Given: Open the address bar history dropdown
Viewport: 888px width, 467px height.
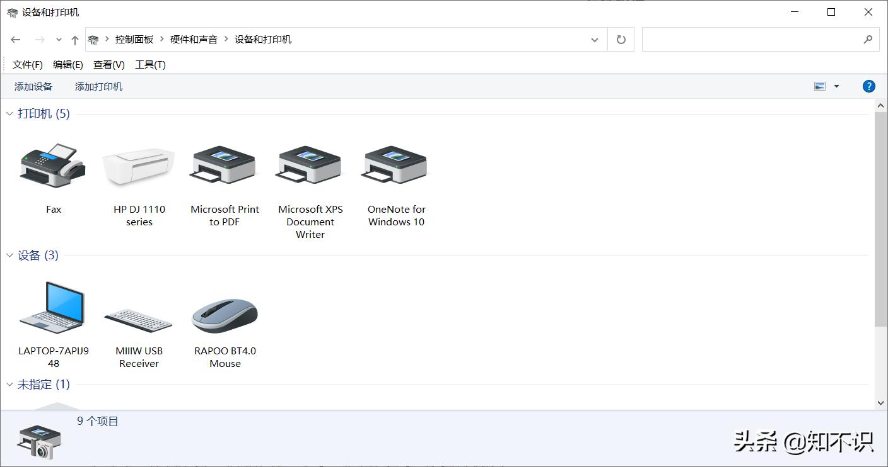Looking at the screenshot, I should click(594, 39).
